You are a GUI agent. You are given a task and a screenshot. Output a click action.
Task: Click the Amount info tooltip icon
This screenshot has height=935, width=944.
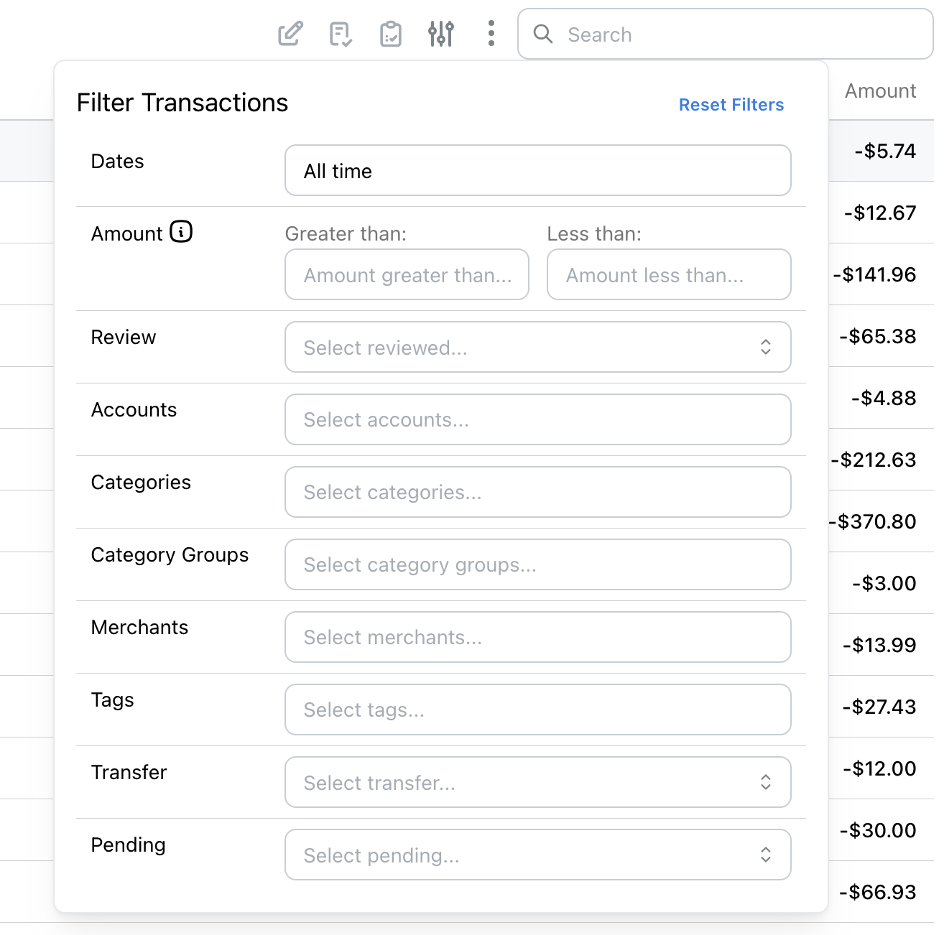coord(182,232)
